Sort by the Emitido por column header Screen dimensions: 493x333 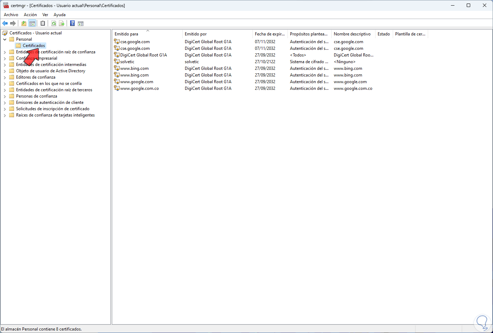click(x=217, y=34)
